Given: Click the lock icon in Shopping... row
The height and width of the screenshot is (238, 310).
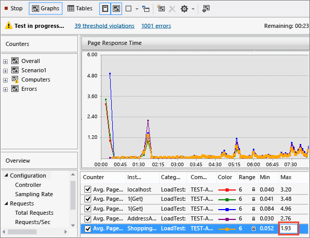Looking at the screenshot, I should 253,229.
